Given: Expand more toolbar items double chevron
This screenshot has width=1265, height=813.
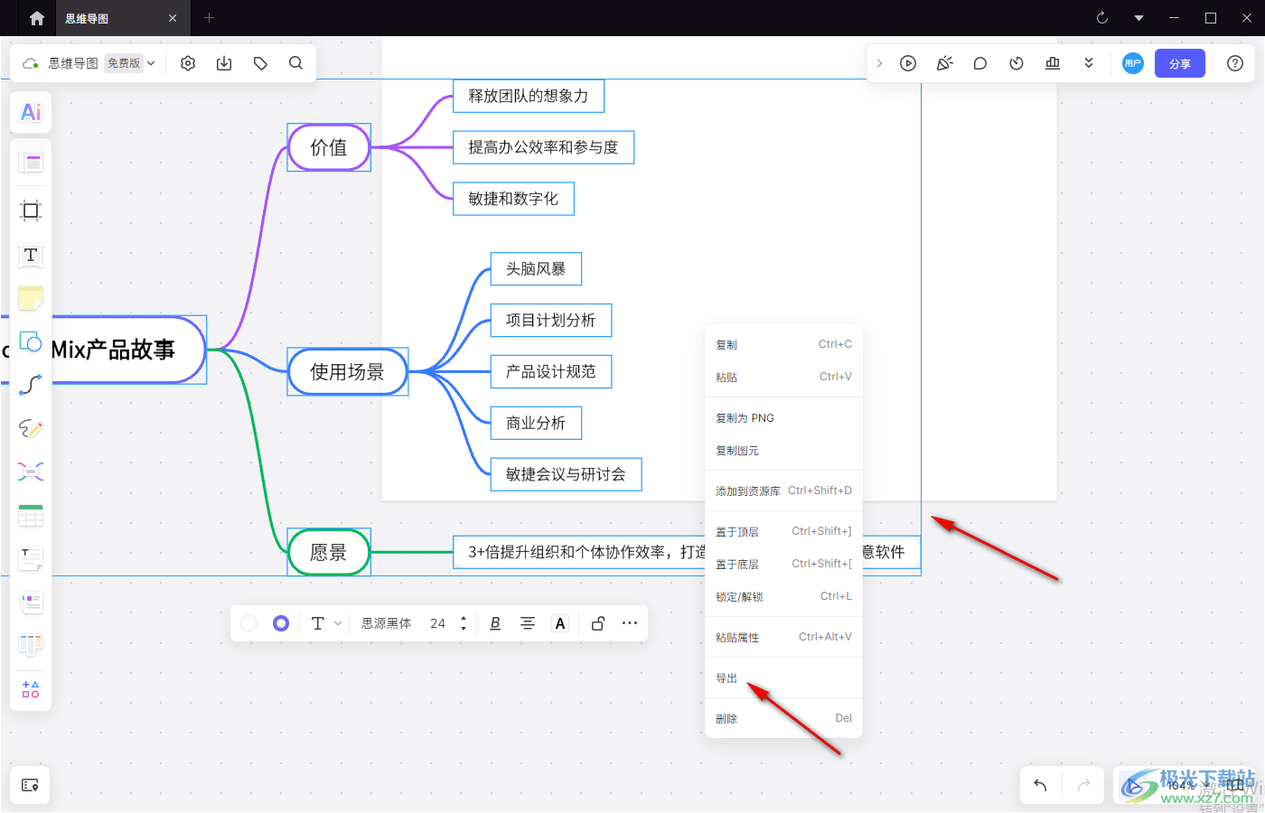Looking at the screenshot, I should click(1089, 63).
